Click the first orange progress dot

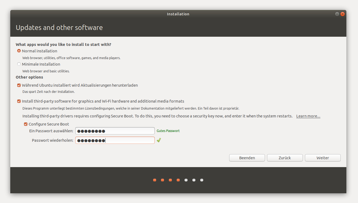(155, 180)
